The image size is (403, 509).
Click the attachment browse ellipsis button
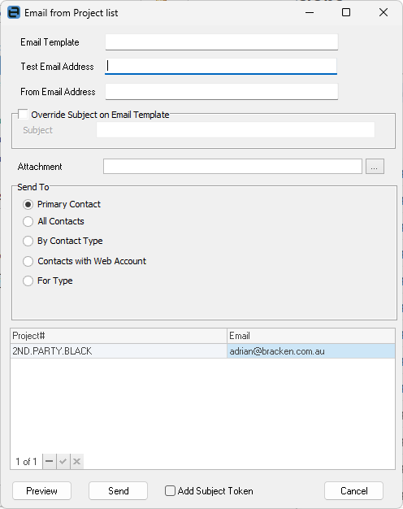coord(375,167)
